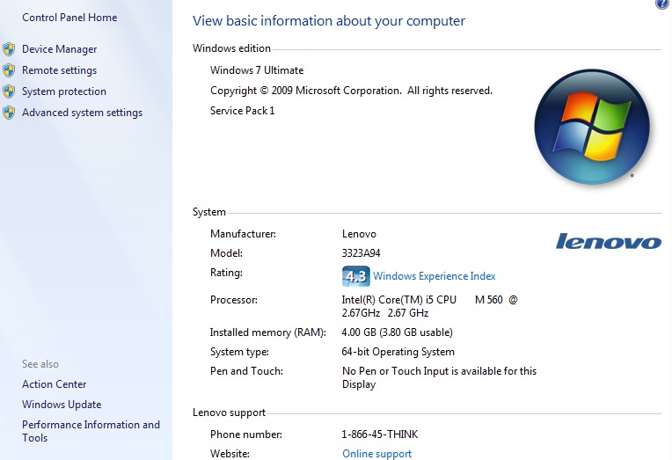Viewport: 672px width, 460px height.
Task: Open the Online support website link
Action: click(376, 454)
